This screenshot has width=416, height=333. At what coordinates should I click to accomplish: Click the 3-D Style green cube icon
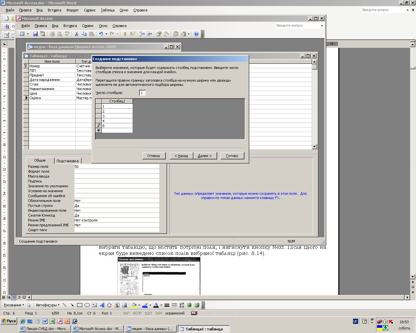click(x=197, y=305)
